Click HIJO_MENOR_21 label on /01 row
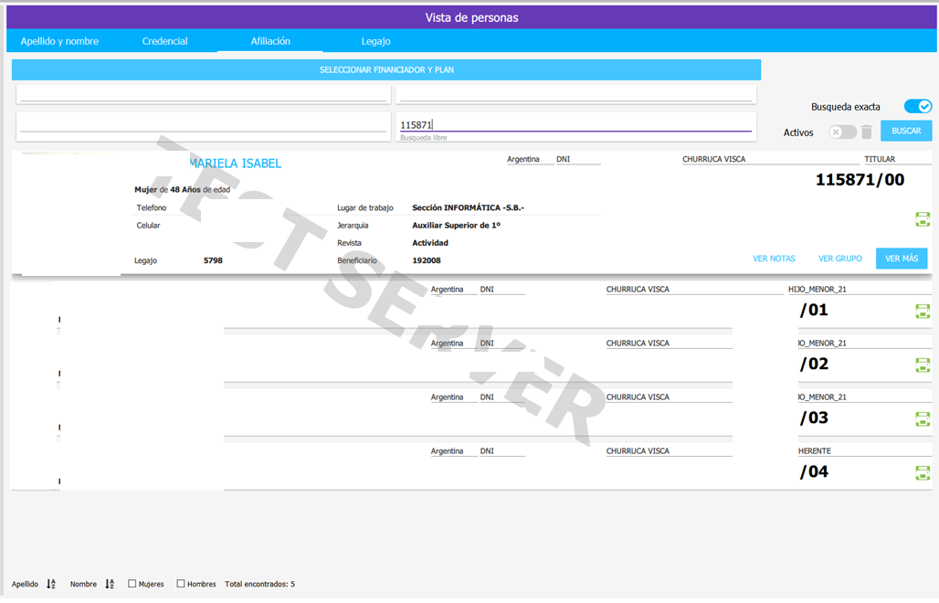This screenshot has height=603, width=939. pos(817,290)
